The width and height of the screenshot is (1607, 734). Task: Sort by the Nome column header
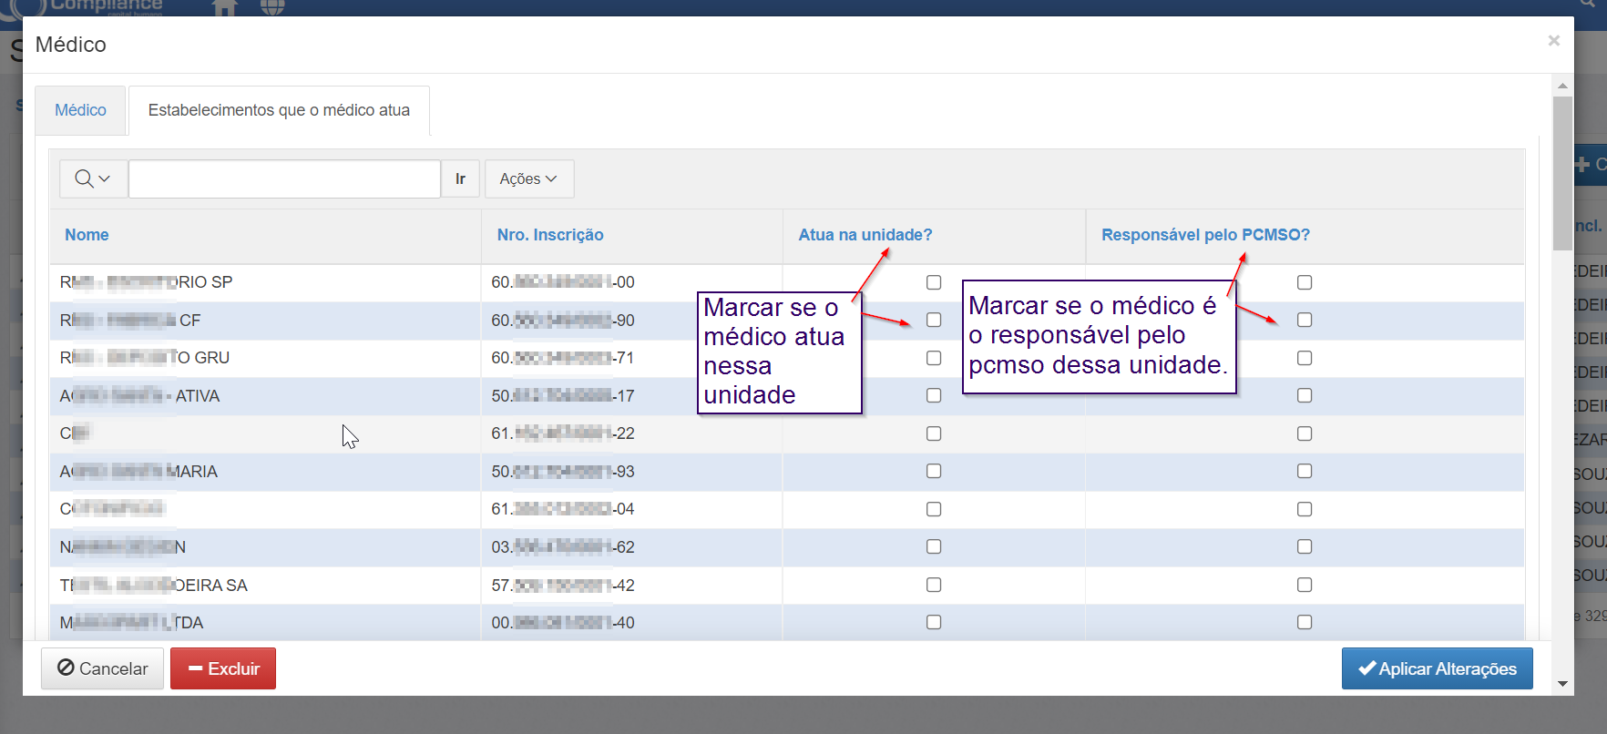point(87,235)
